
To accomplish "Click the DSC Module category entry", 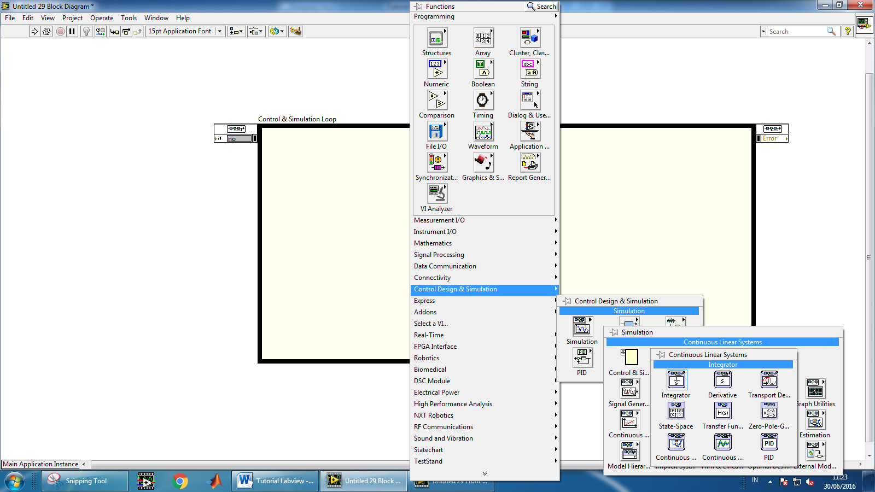I will coord(485,381).
